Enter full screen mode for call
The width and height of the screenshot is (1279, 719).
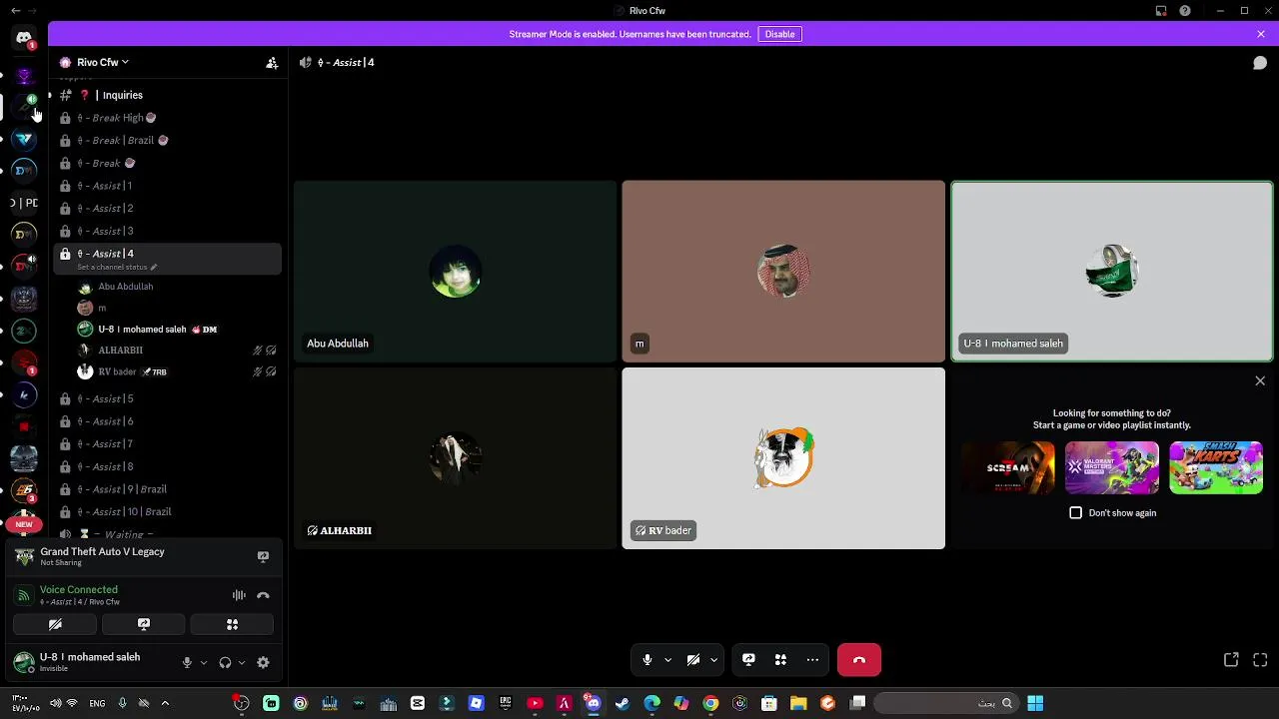click(x=1260, y=659)
